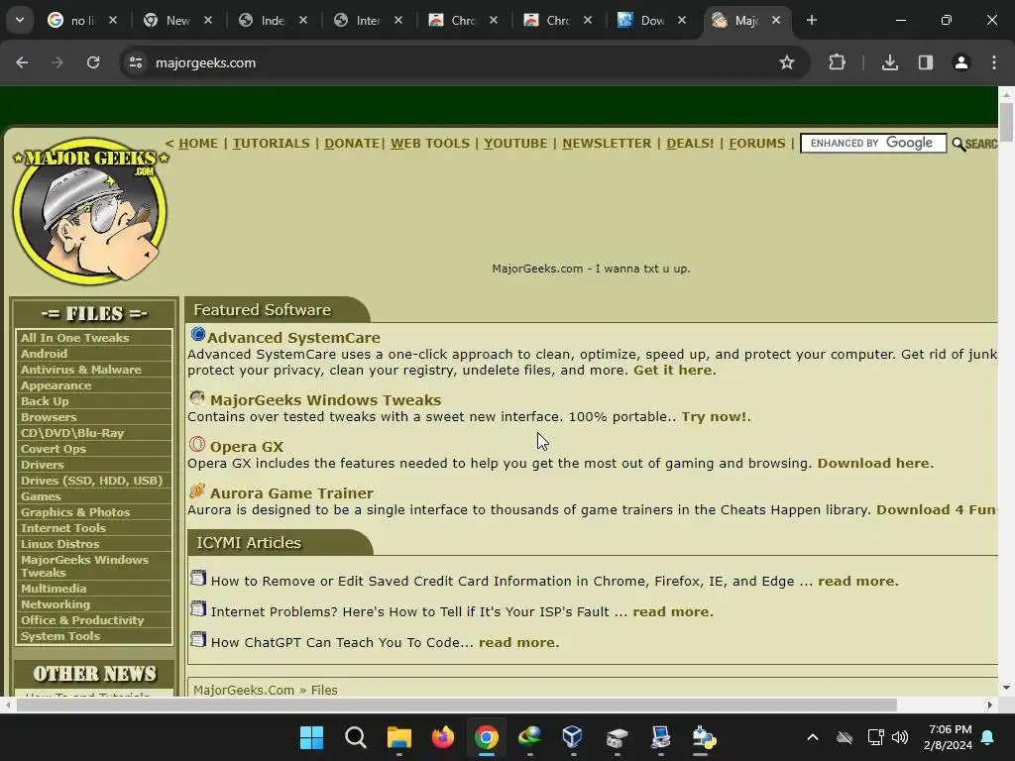Open site information icon in address bar
This screenshot has width=1015, height=761.
click(x=135, y=62)
